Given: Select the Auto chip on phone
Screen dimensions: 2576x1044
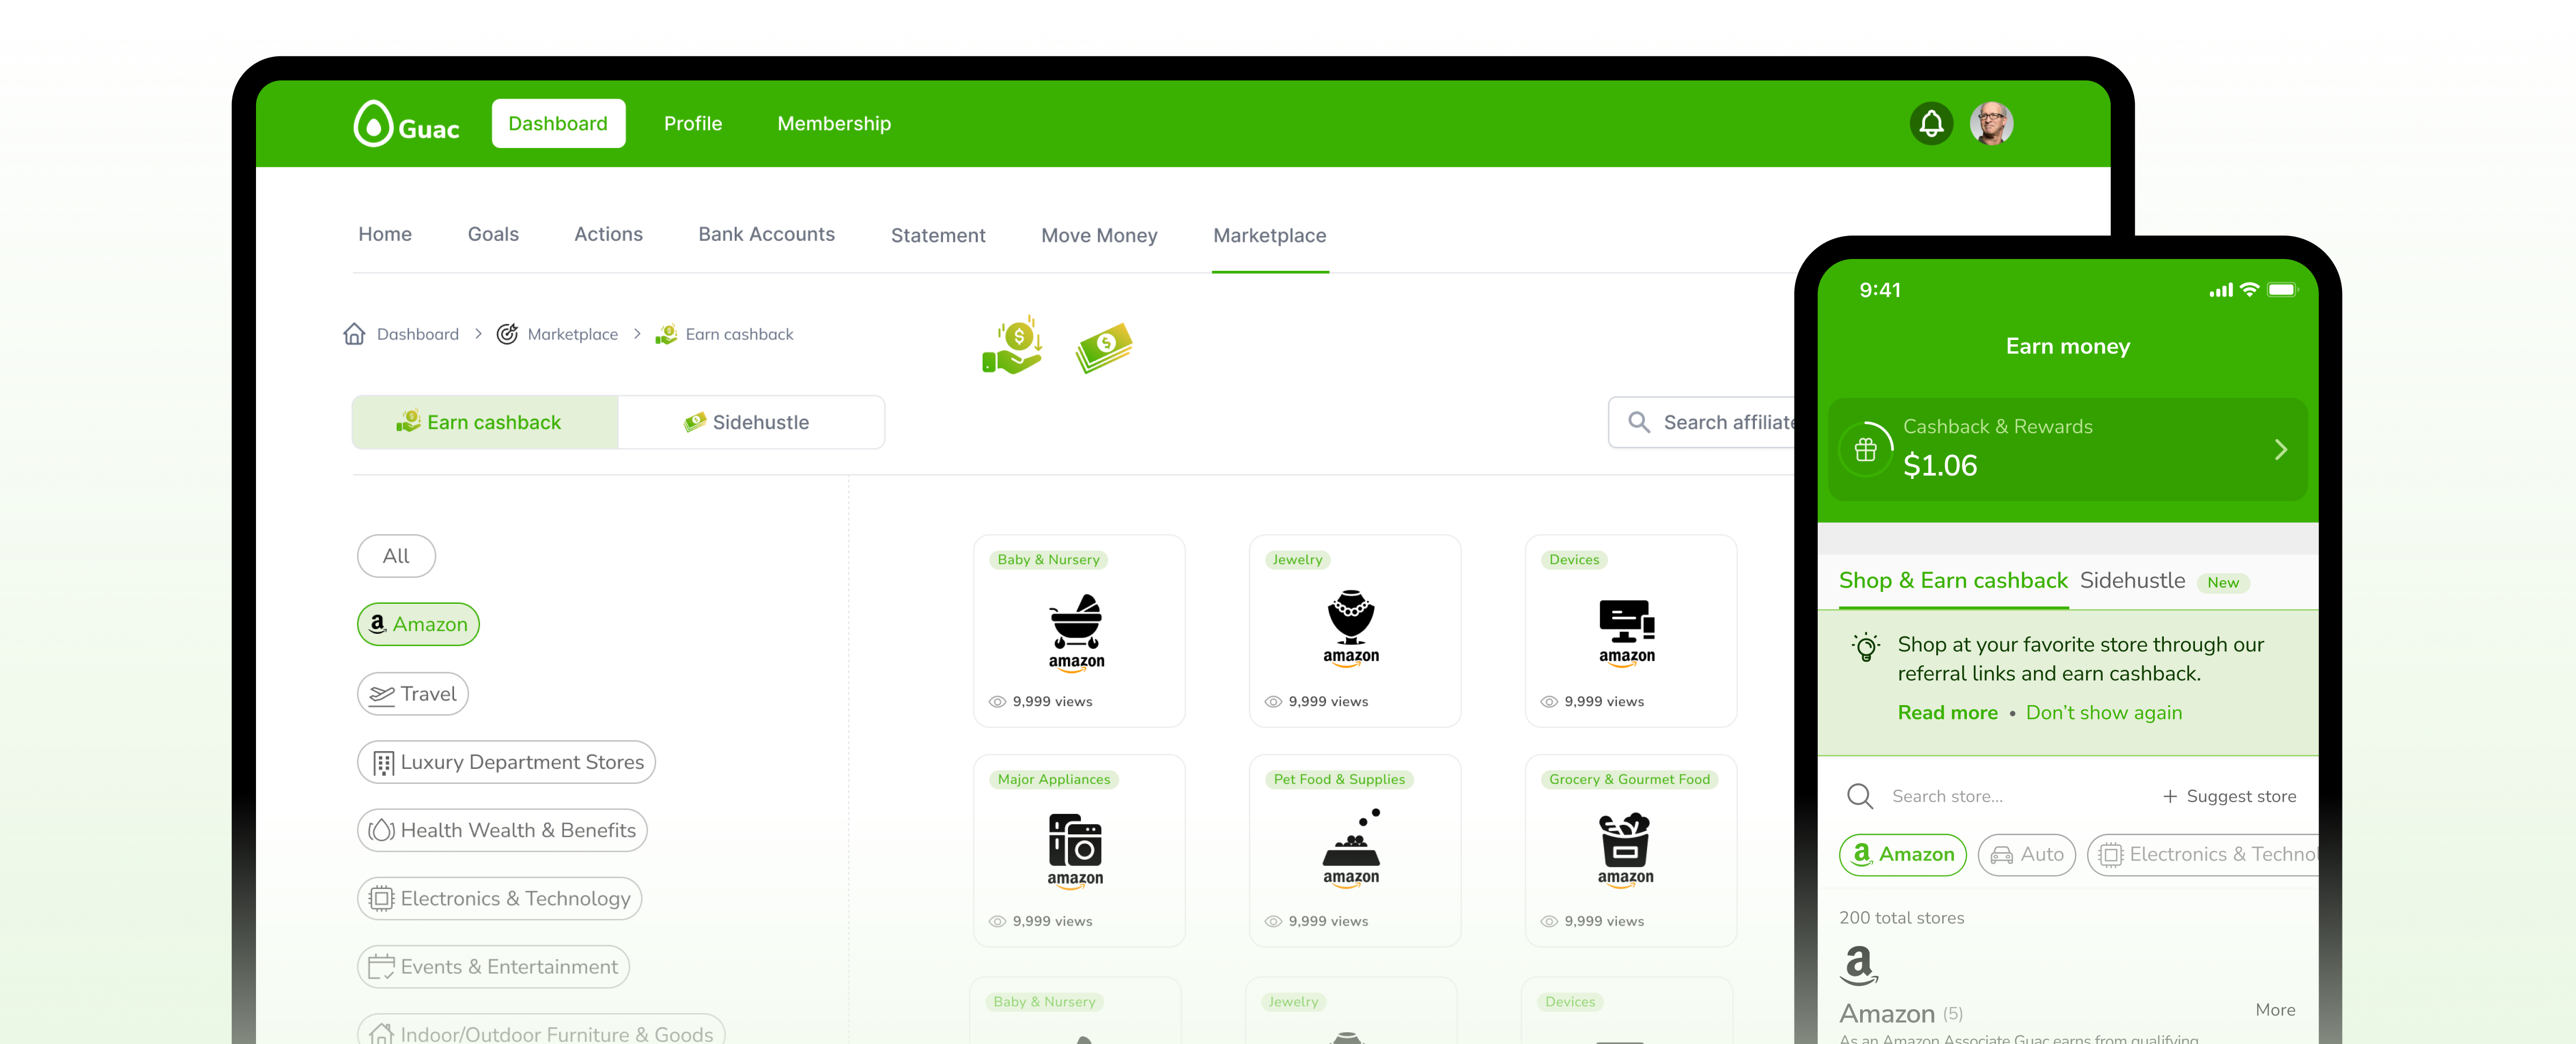Looking at the screenshot, I should pyautogui.click(x=2026, y=854).
